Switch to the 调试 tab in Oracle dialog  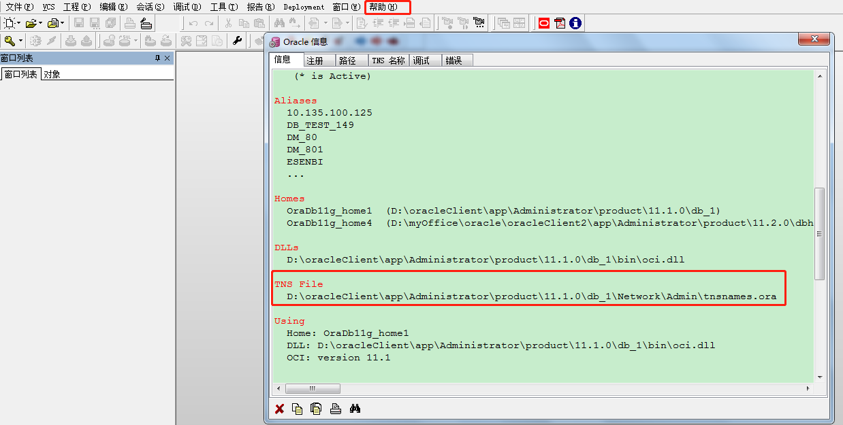pyautogui.click(x=426, y=61)
